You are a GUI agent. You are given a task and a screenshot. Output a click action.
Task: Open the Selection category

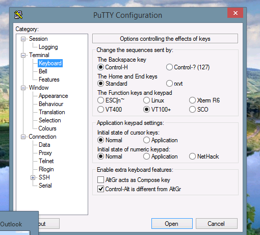(x=50, y=120)
